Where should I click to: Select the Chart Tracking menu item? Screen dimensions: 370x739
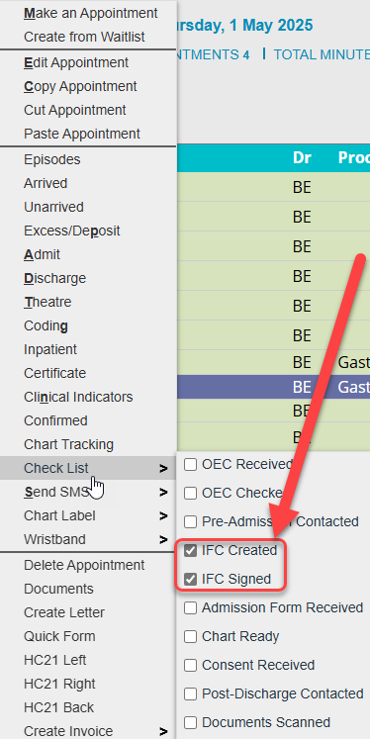68,444
